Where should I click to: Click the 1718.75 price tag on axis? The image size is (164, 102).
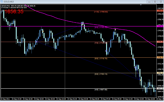point(160,57)
